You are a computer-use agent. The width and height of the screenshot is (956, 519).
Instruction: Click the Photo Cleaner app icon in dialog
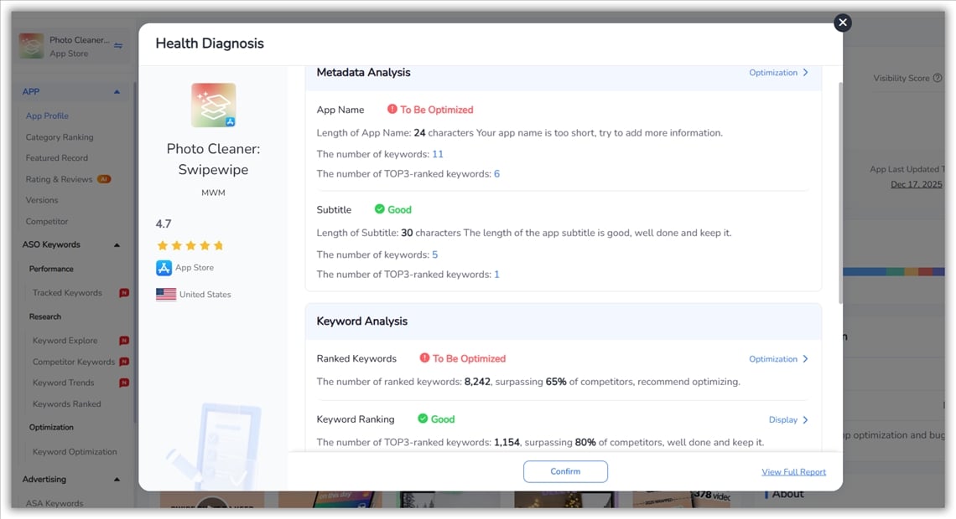213,105
